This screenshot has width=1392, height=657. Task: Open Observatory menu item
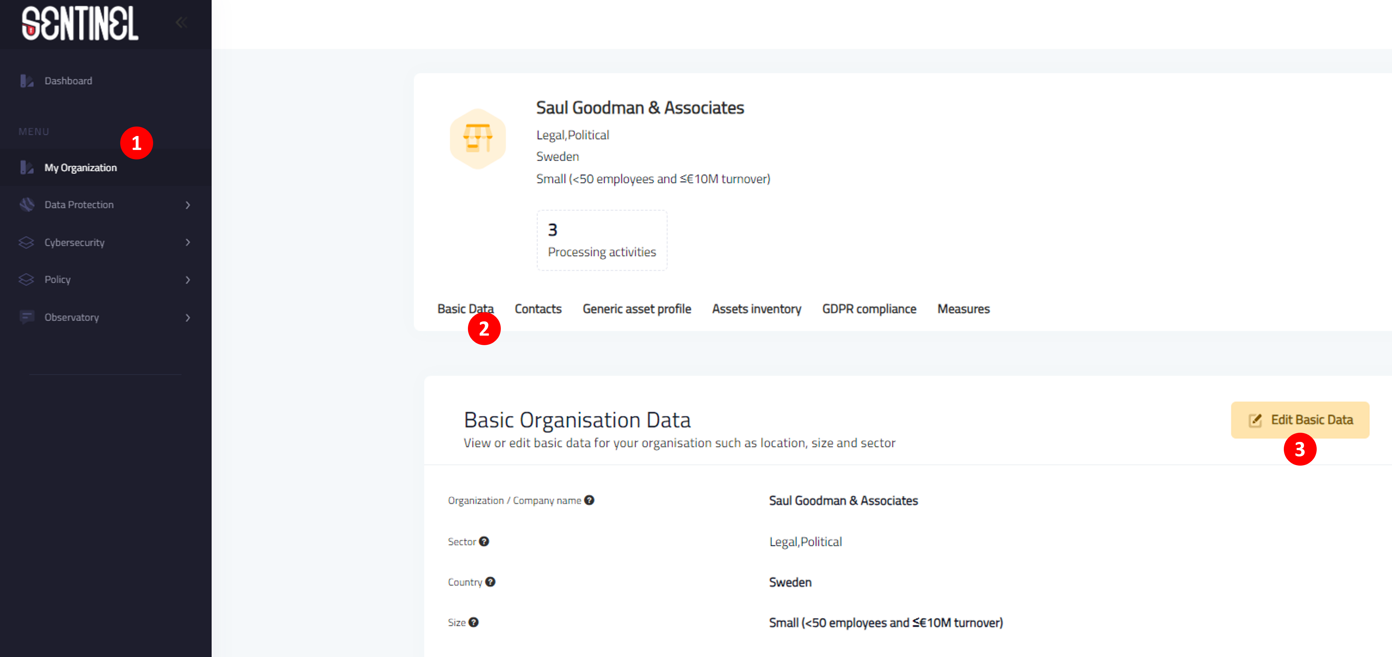[x=105, y=317]
